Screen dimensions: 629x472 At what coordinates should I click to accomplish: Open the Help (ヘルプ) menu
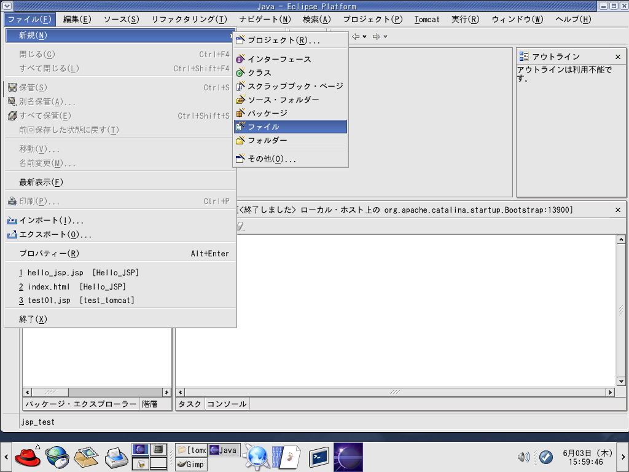573,19
